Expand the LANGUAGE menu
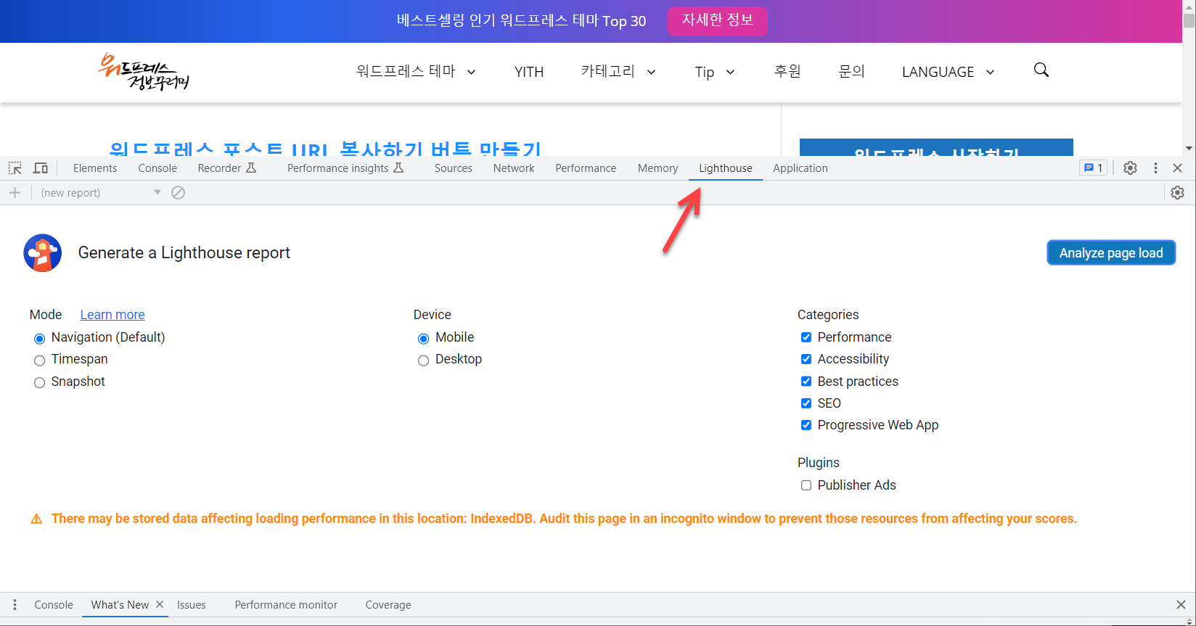Viewport: 1196px width, 626px height. point(948,71)
